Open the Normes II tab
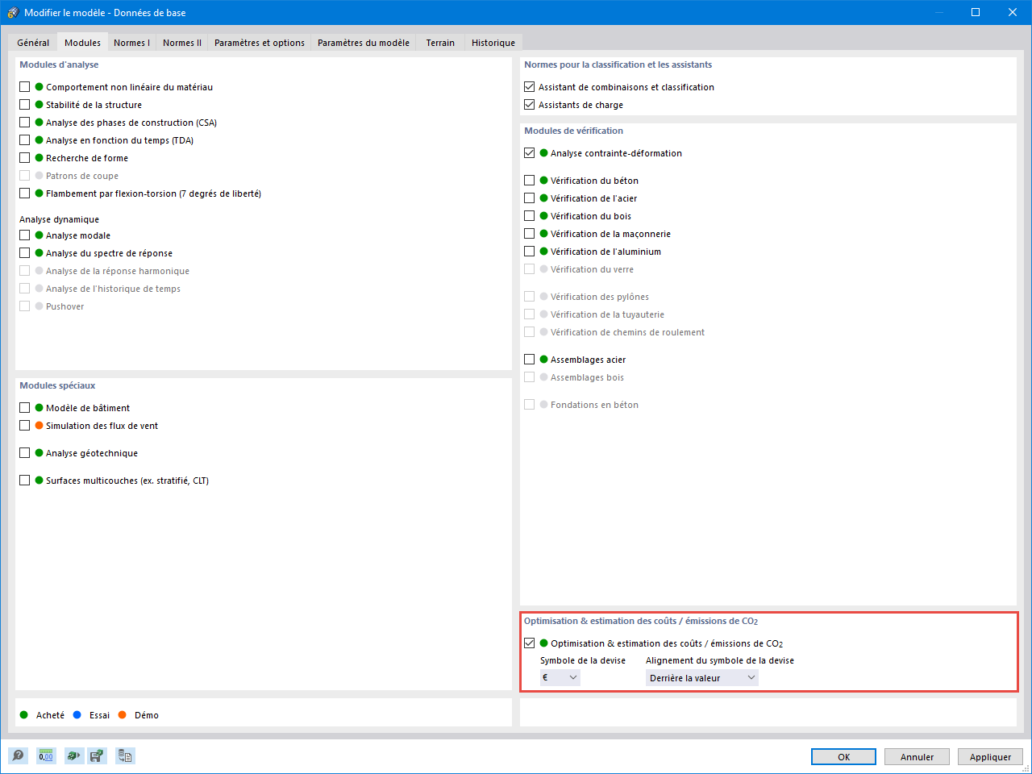Viewport: 1032px width, 774px height. pos(182,43)
